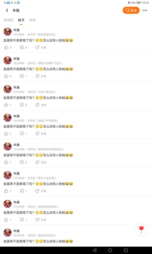
Task: Like the post in 曙光英雄论坛
Action: point(8,47)
